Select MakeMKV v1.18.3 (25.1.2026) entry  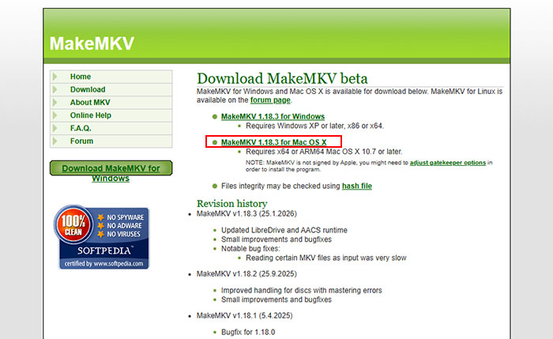[246, 214]
